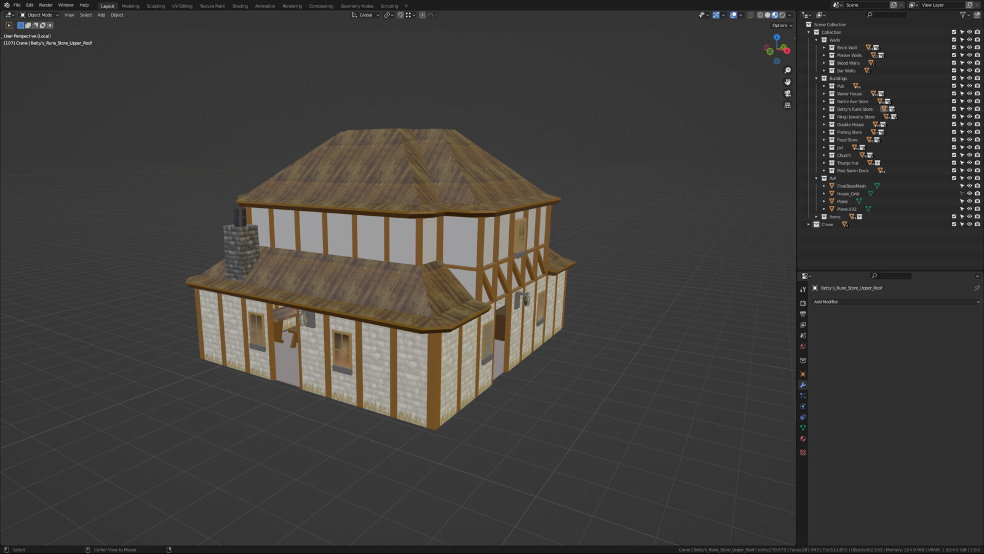Image resolution: width=984 pixels, height=554 pixels.
Task: Open the Material properties tab
Action: coord(803,438)
